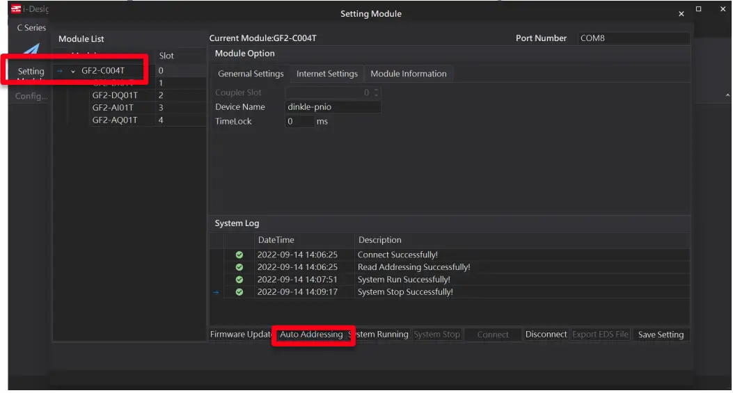Open the Module Information tab
Screen dimensions: 733x393
point(409,74)
